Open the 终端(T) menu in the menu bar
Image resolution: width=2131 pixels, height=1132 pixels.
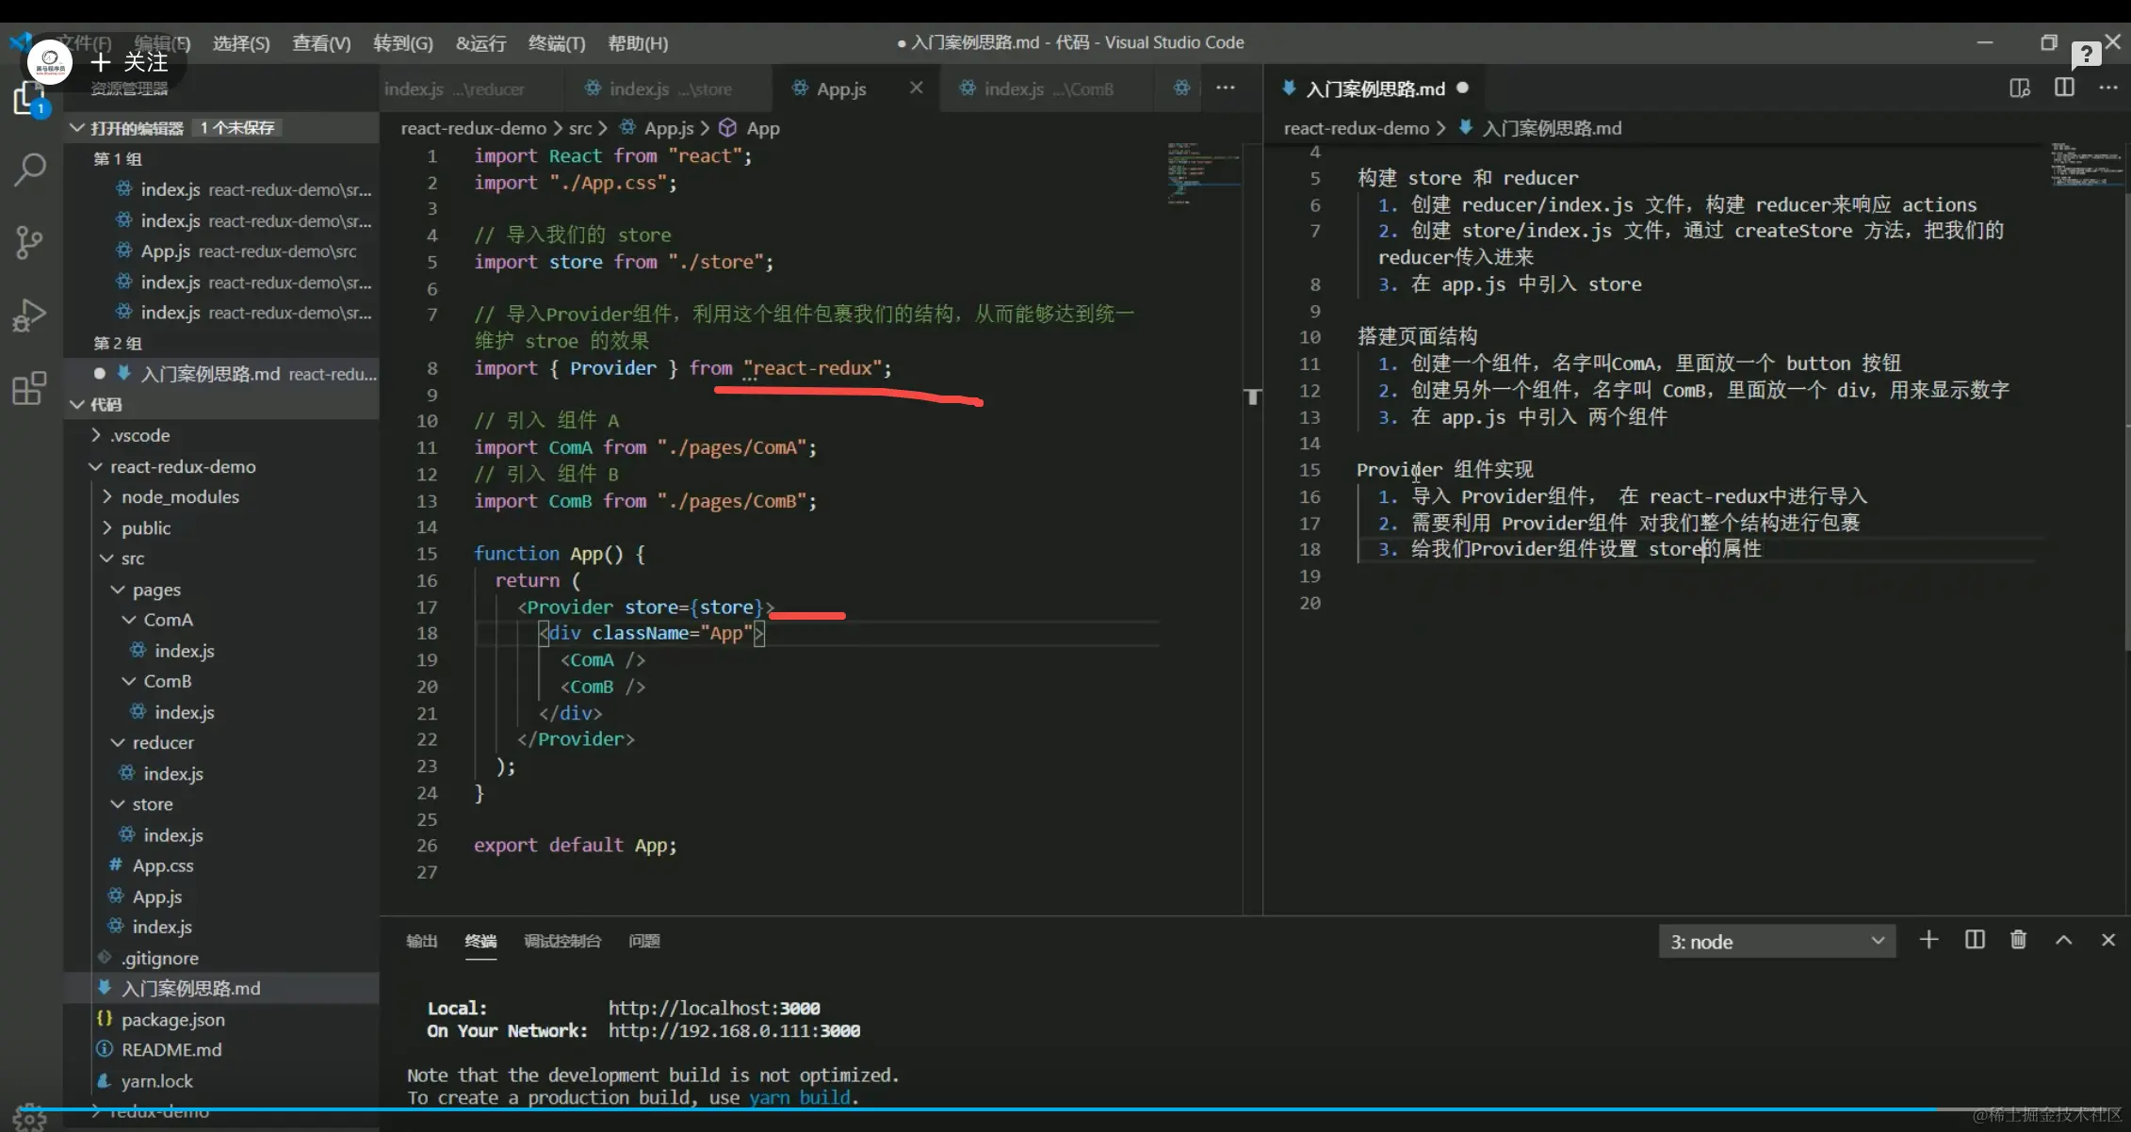point(556,43)
